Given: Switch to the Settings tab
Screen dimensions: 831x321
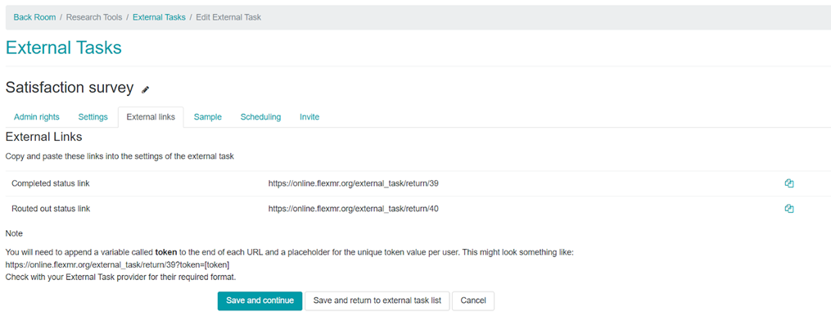Looking at the screenshot, I should (x=93, y=117).
